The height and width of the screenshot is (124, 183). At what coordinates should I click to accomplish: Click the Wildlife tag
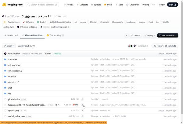[x=166, y=22]
